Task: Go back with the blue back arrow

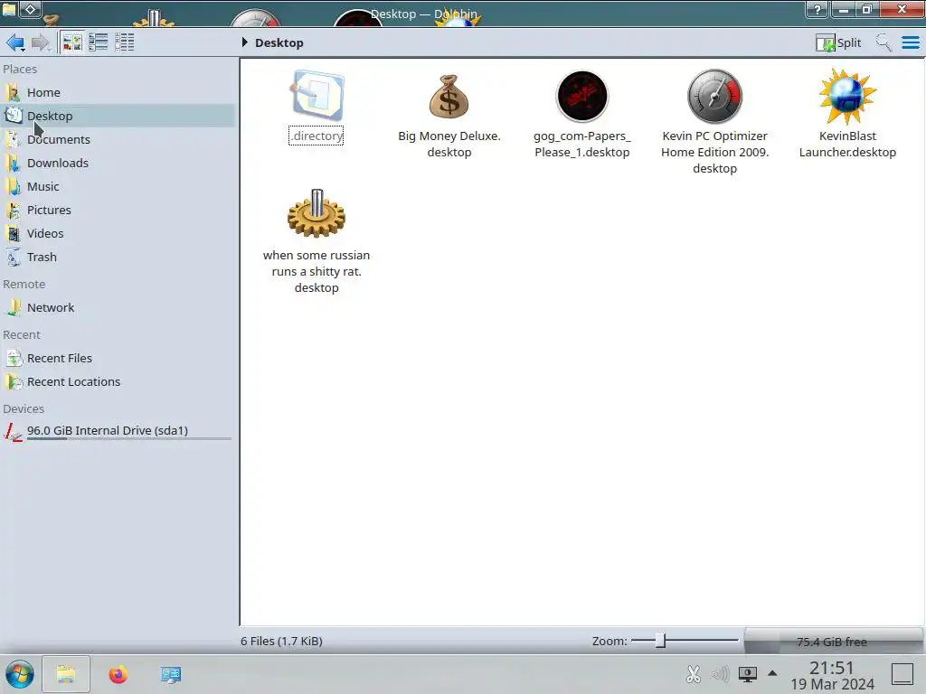Action: click(x=14, y=42)
